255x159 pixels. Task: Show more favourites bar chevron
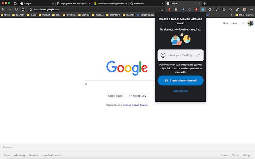point(231,15)
